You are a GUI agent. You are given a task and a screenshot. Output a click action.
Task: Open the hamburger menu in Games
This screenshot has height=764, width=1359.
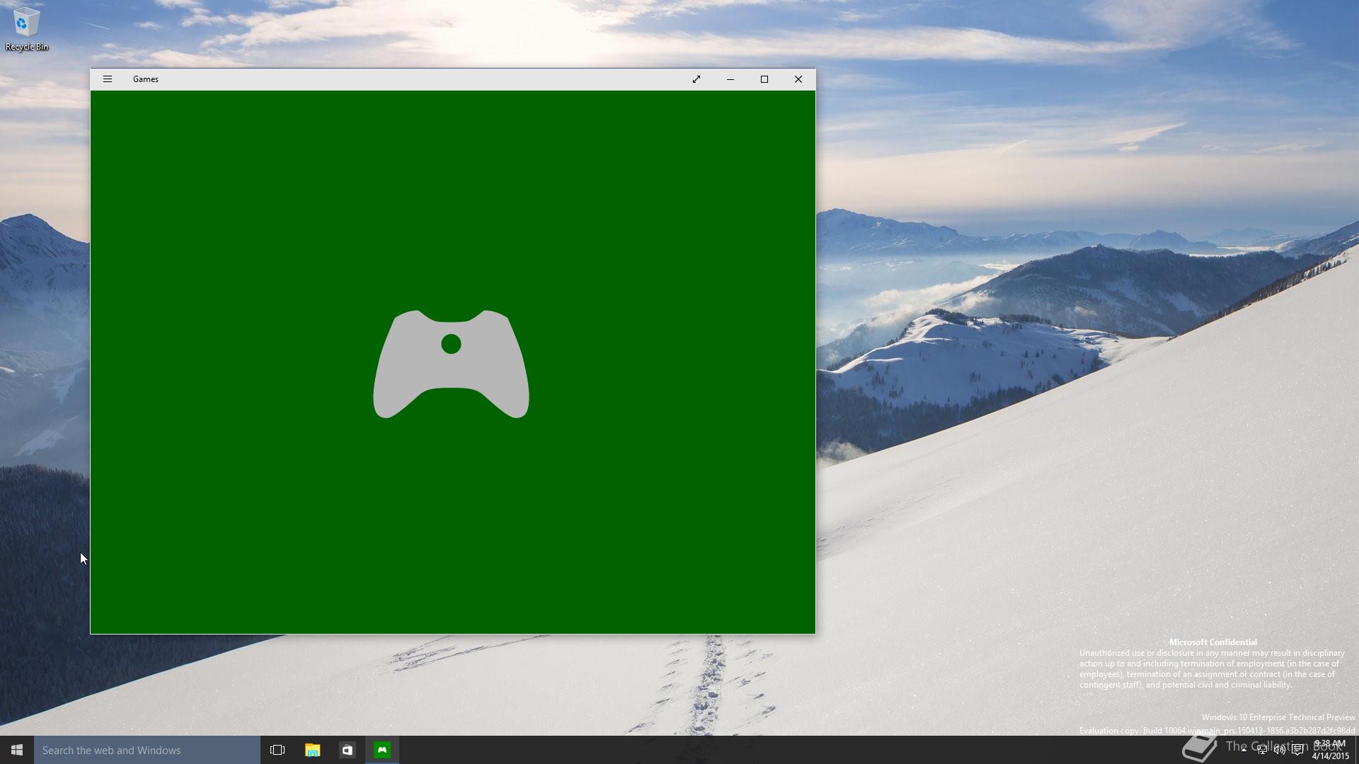(108, 79)
